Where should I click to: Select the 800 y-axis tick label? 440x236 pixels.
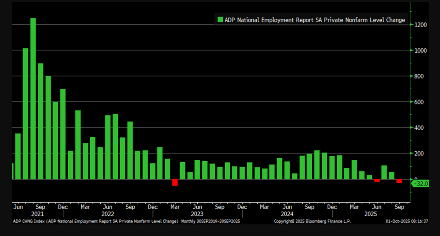419,76
